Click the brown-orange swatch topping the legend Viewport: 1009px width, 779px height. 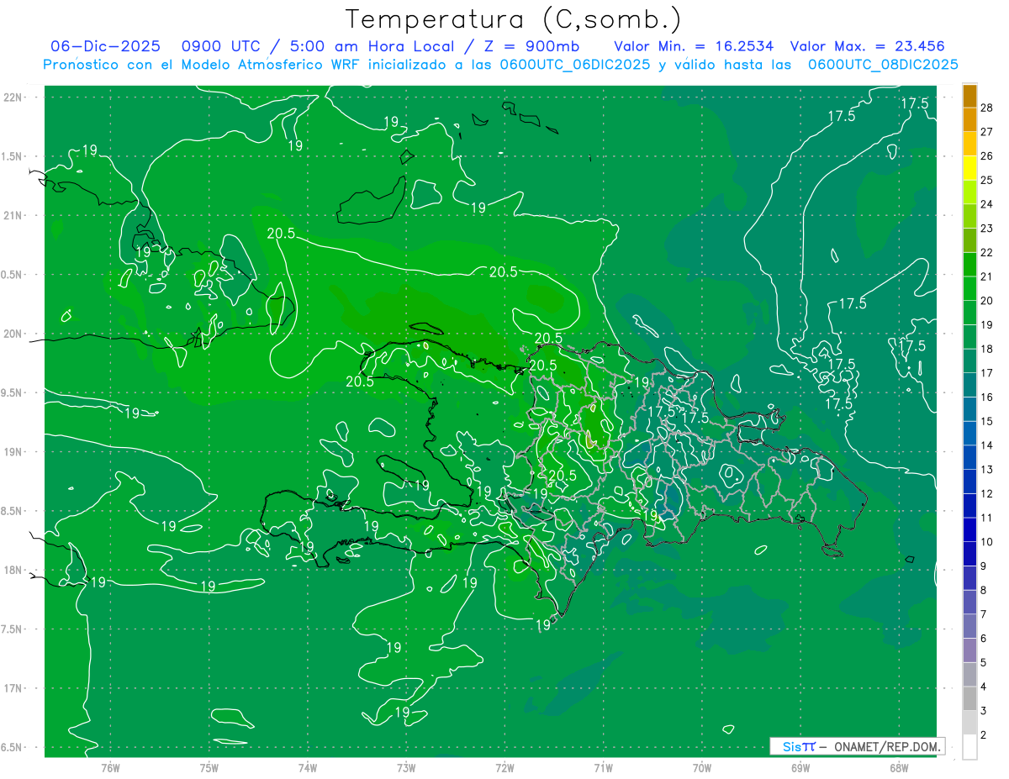pos(969,96)
